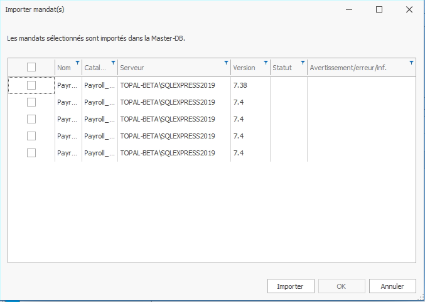Screen dimensions: 425x302
Task: Cancel with the Annuler button
Action: pos(392,286)
